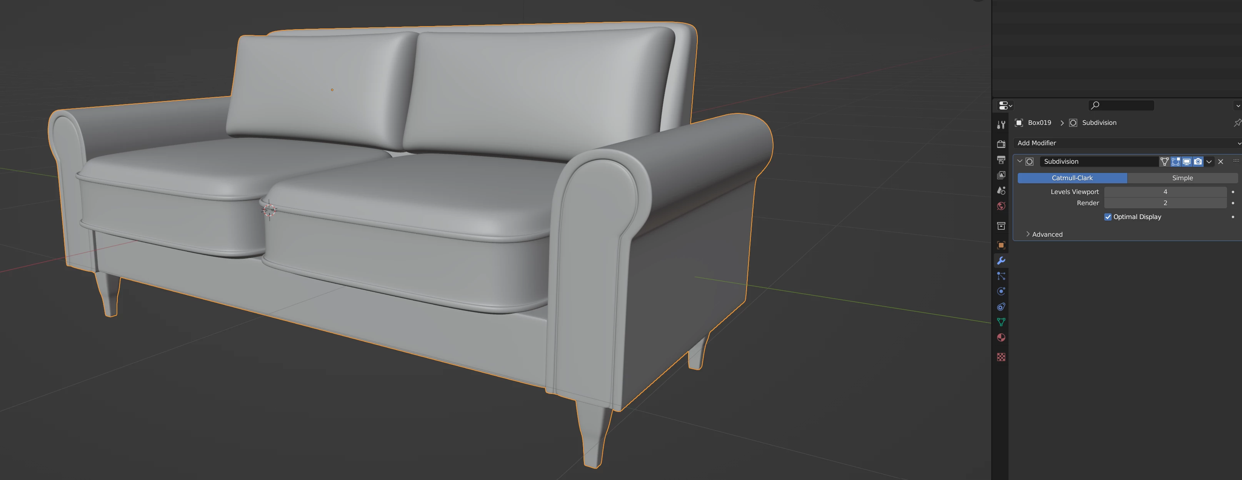Toggle modifier visibility in viewport
This screenshot has width=1242, height=480.
pos(1187,161)
